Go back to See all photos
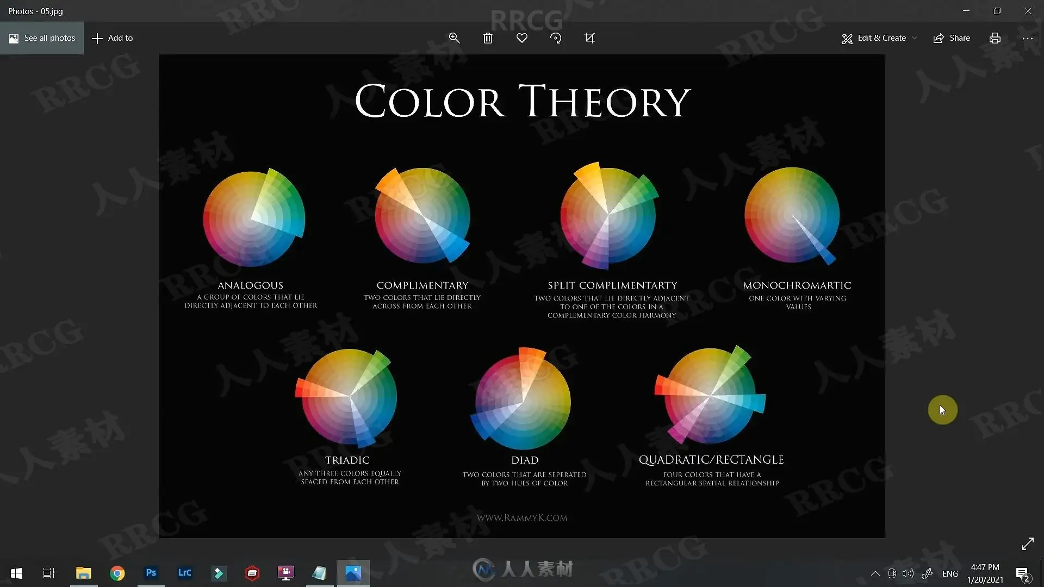Image resolution: width=1044 pixels, height=587 pixels. coord(42,38)
